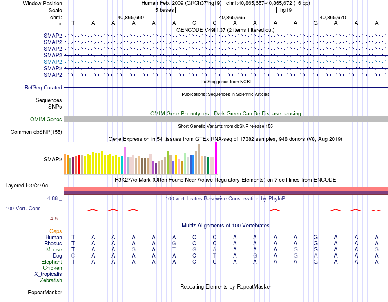Click the OMIM Gene Phenotypes track title
The height and width of the screenshot is (302, 388).
[225, 113]
